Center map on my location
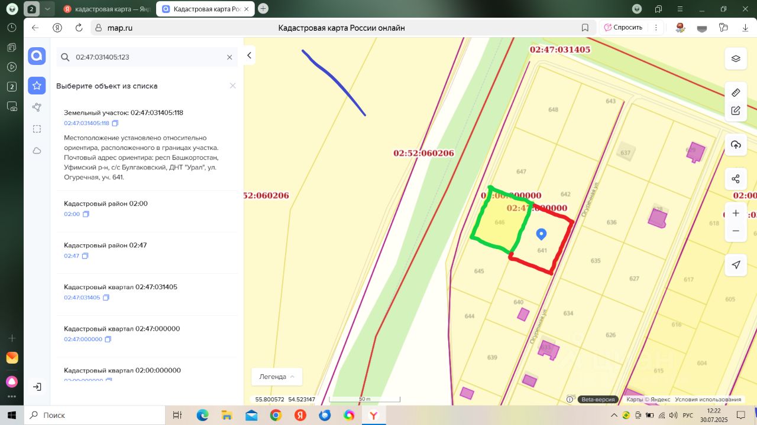The width and height of the screenshot is (757, 425). click(736, 265)
